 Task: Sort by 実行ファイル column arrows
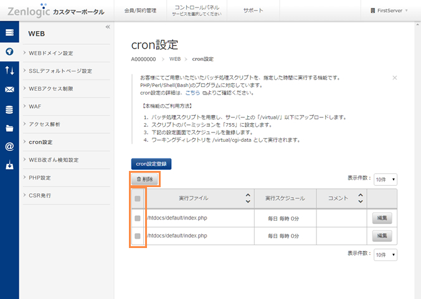click(x=247, y=198)
